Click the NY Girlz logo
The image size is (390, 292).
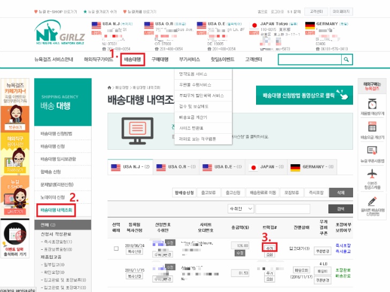point(59,32)
